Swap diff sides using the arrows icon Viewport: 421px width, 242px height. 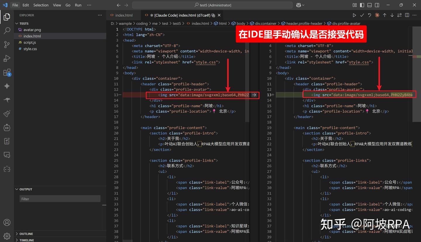[x=399, y=15]
